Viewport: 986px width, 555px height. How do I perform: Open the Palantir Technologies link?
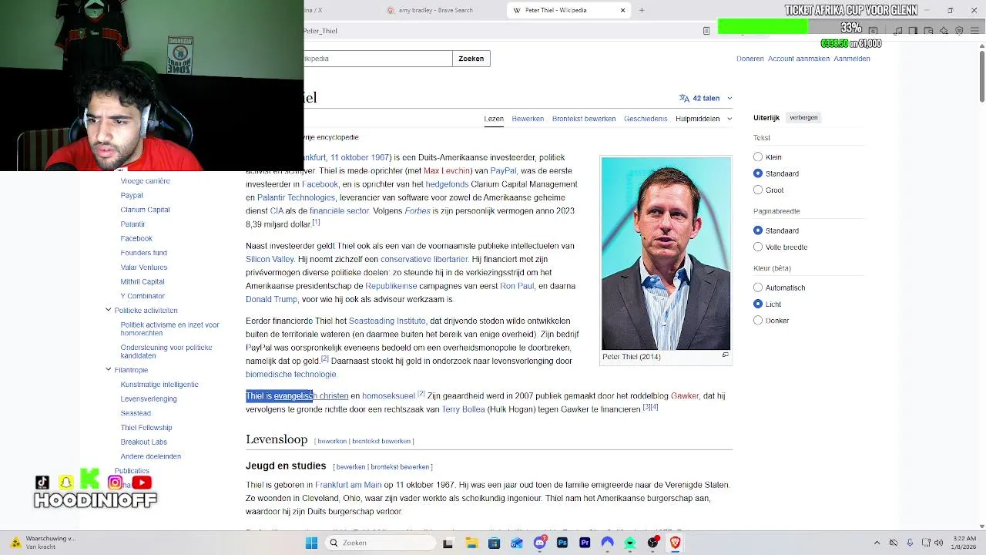296,197
